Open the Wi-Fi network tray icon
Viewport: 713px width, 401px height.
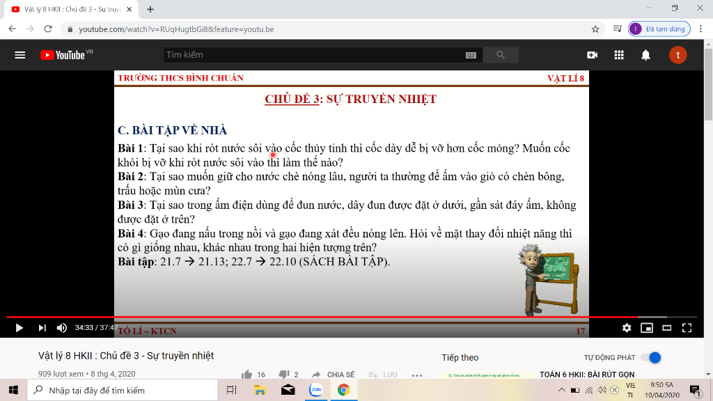[x=589, y=390]
